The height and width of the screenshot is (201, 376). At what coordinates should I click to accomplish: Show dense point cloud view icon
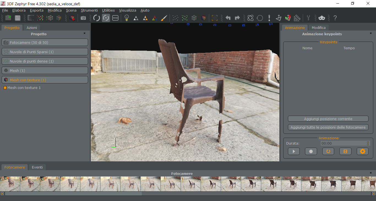(x=185, y=18)
